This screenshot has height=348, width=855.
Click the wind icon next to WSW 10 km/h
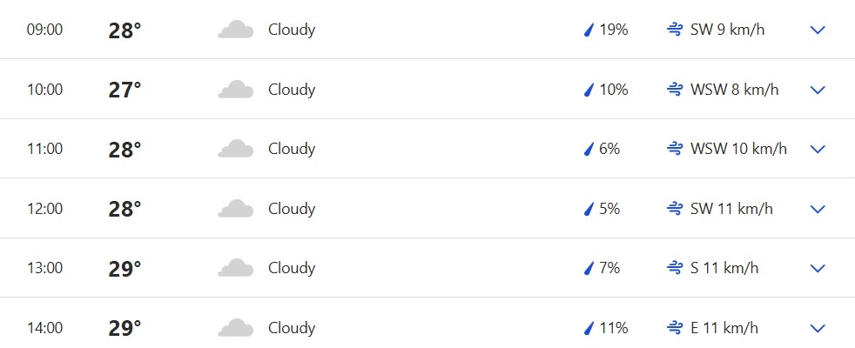coord(674,150)
